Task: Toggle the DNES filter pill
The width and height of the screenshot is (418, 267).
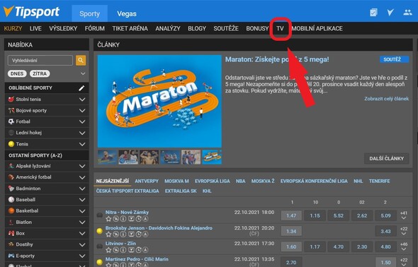Action: click(x=17, y=73)
